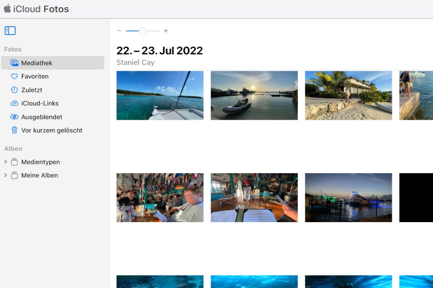Click the 22.–23. Jul 2022 date heading

pyautogui.click(x=159, y=51)
